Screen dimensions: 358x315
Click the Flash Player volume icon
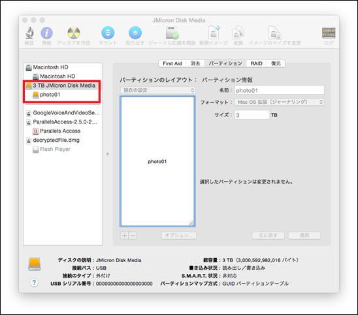pyautogui.click(x=36, y=150)
